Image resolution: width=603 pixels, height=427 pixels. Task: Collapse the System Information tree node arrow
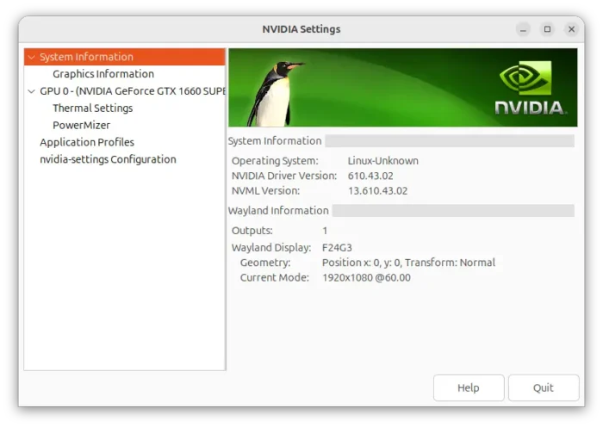pyautogui.click(x=32, y=58)
